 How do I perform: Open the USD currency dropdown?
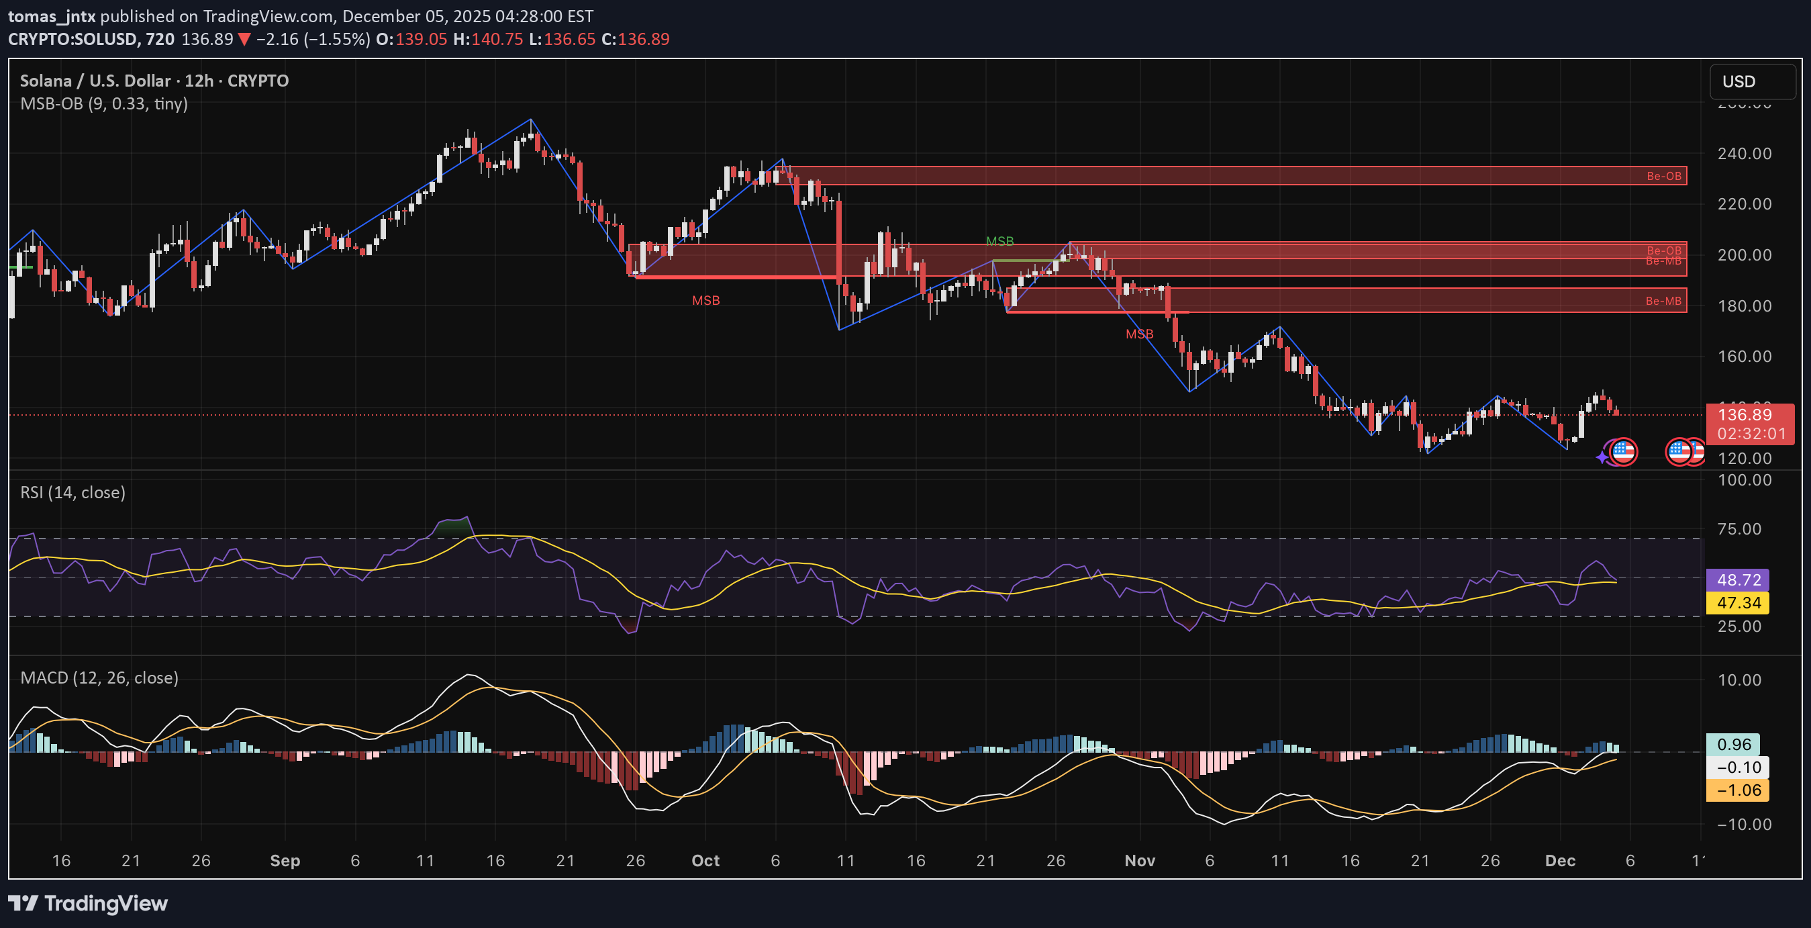click(1752, 81)
